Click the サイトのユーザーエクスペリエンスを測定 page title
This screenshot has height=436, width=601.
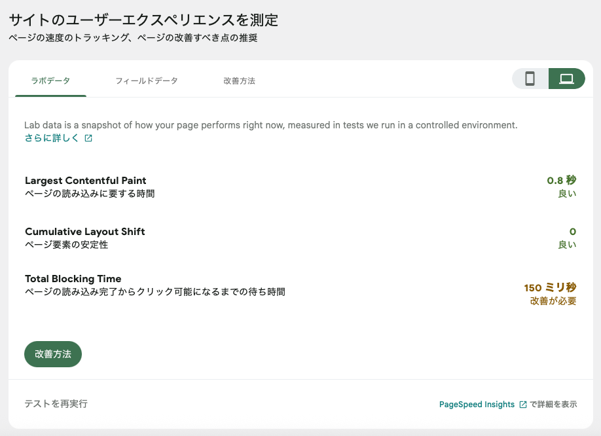click(x=143, y=20)
